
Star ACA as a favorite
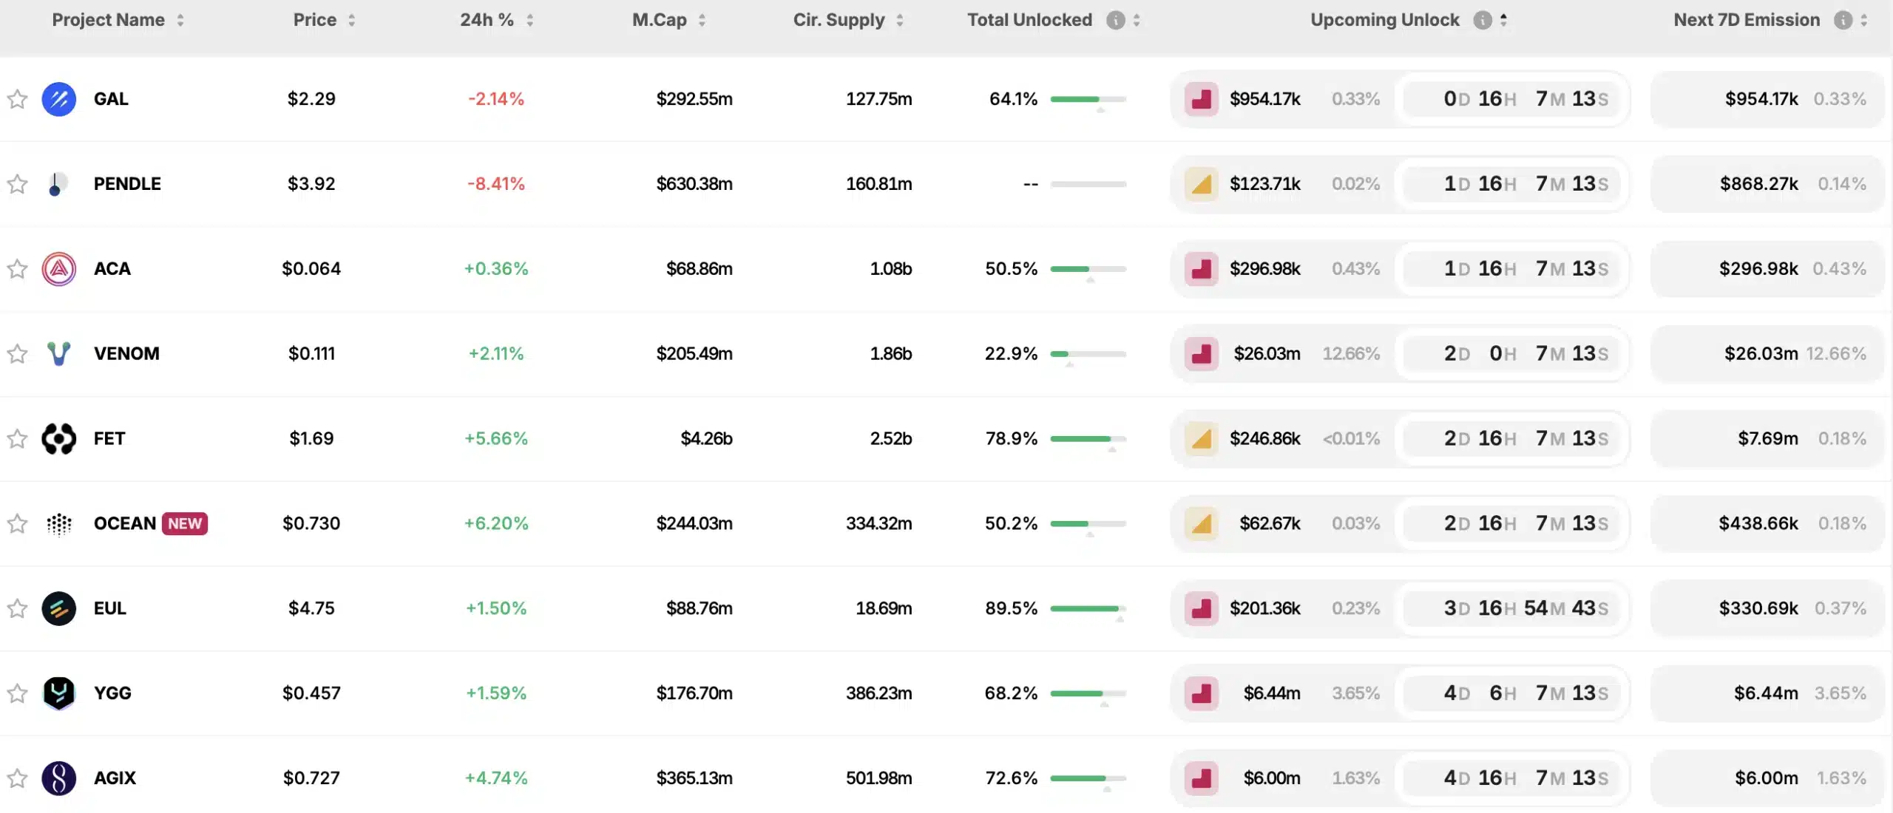(x=17, y=269)
